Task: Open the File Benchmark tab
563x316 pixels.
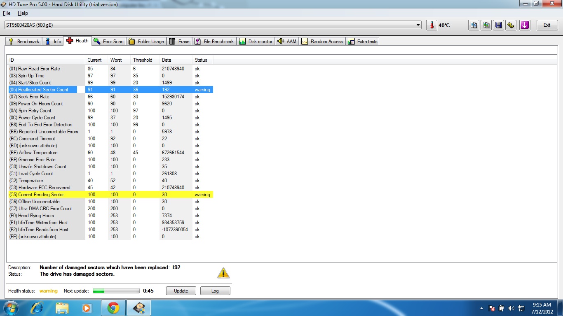Action: [214, 42]
